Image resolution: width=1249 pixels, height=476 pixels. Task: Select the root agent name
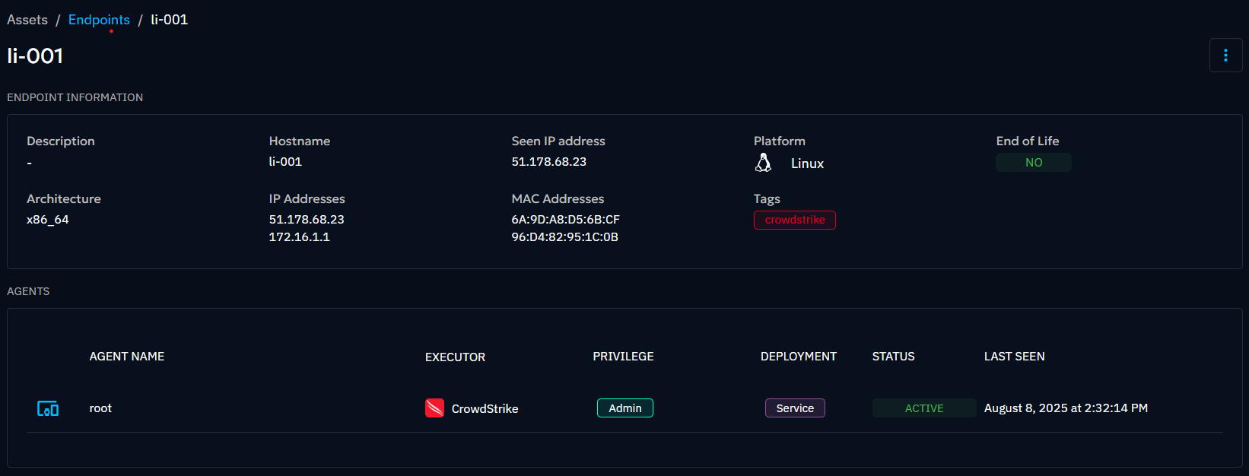coord(100,408)
